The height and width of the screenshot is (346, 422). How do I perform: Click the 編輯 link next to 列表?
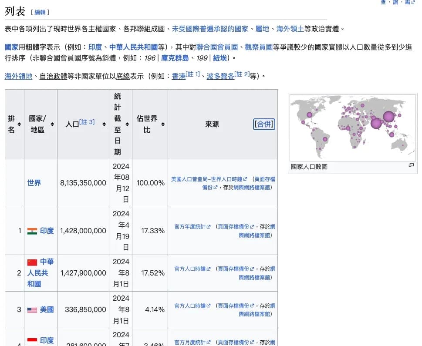tap(40, 12)
